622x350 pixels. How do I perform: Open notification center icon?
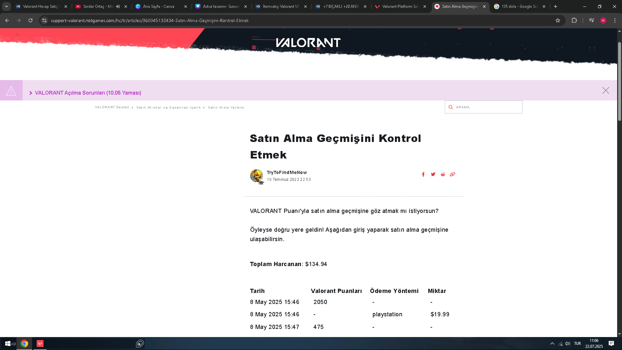point(611,344)
